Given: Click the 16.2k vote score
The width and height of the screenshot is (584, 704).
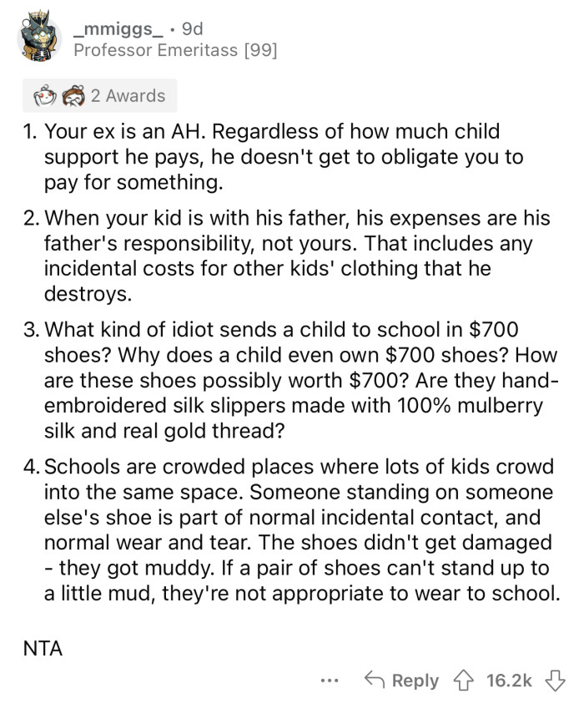Looking at the screenshot, I should pos(509,680).
